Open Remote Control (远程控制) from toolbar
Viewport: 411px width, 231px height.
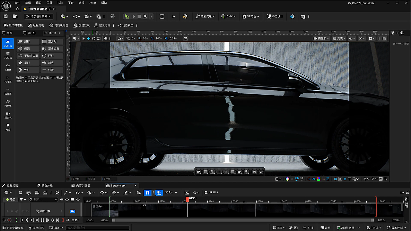point(36,25)
